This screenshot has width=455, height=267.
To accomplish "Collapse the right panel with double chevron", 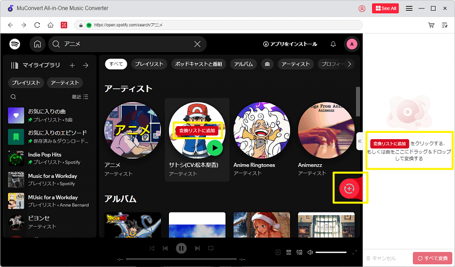I will coord(359,141).
